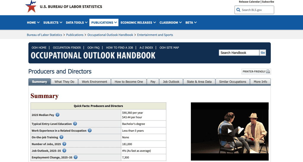This screenshot has height=162, width=303.
Task: Open the Pay tab
Action: click(x=153, y=82)
